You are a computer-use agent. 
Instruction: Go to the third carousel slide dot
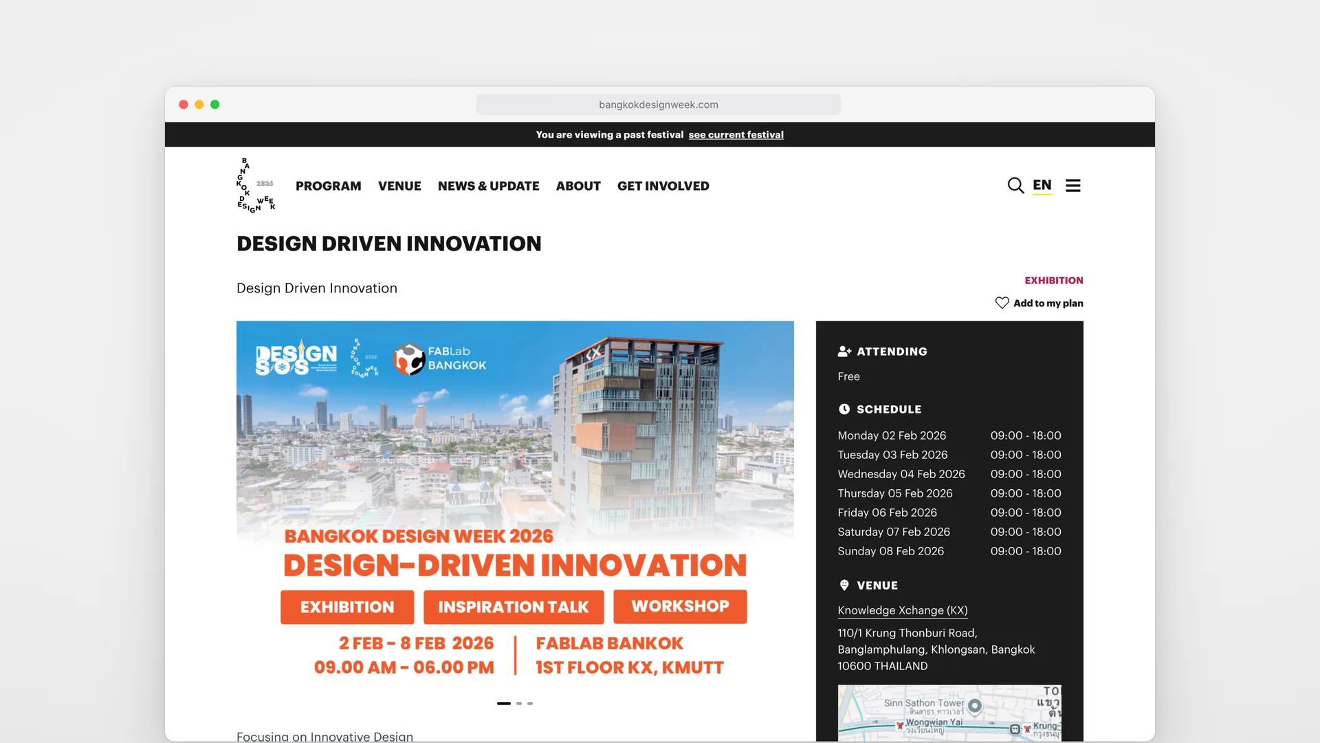(530, 704)
